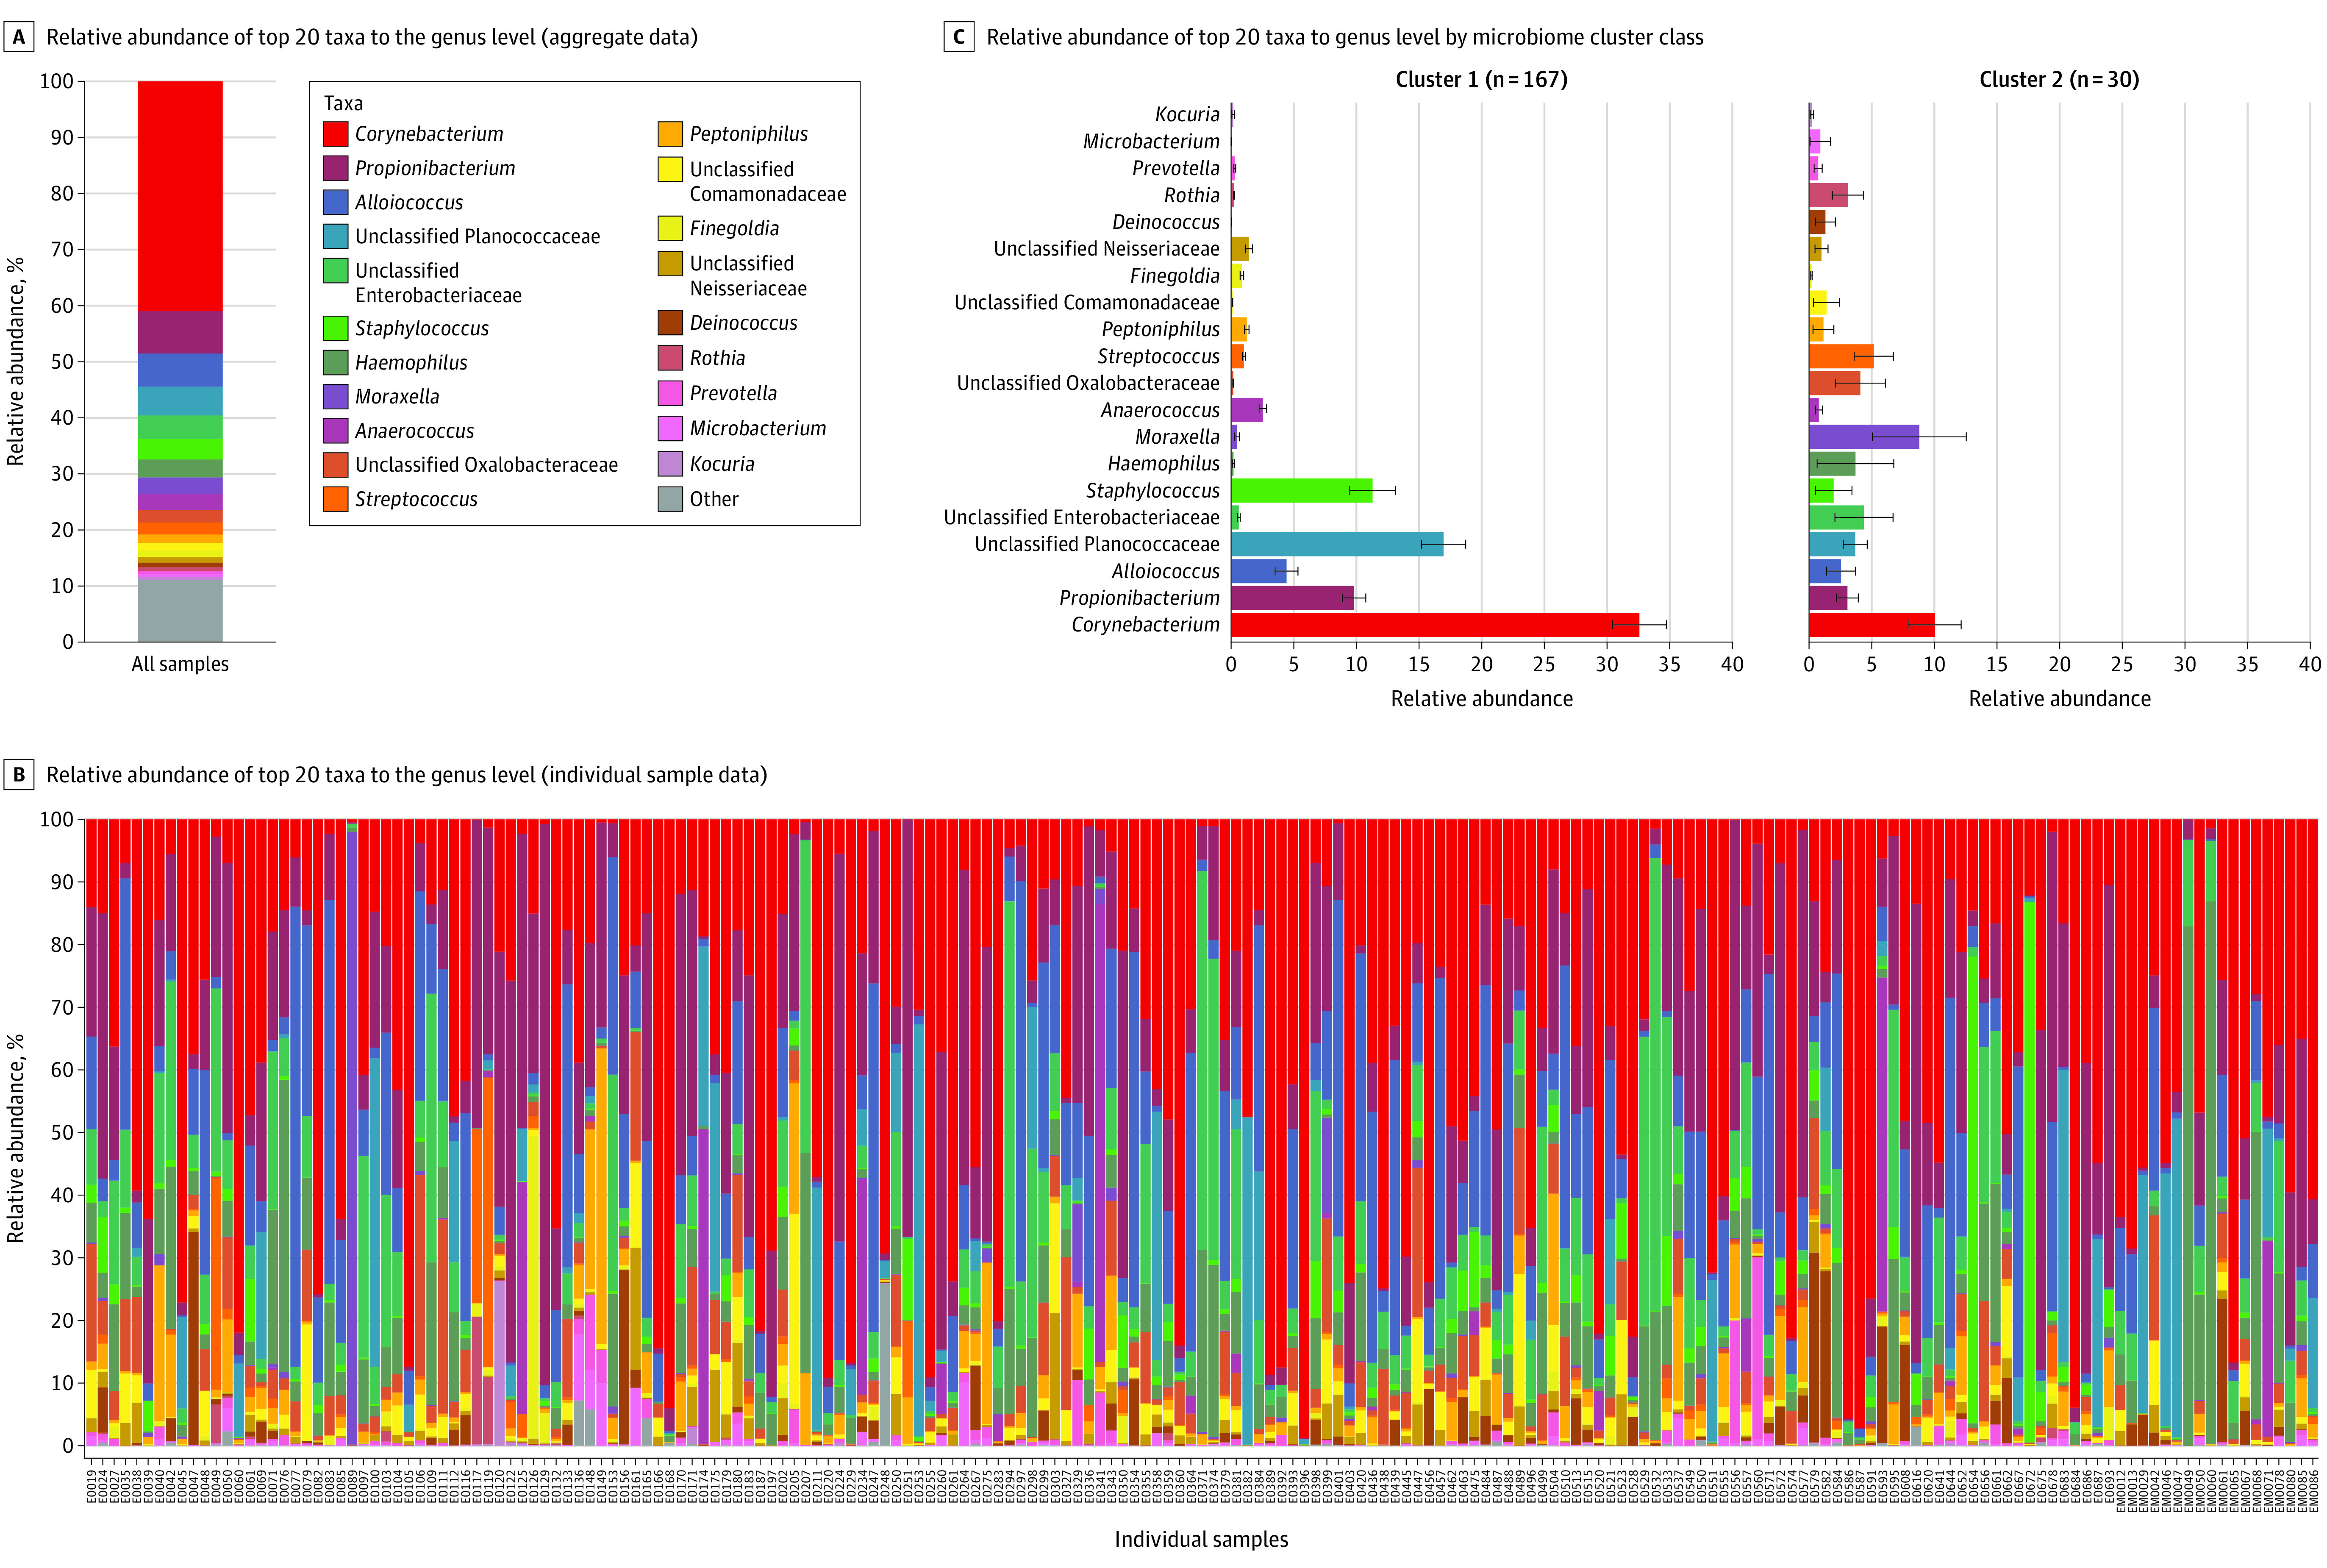Click the panel A letter box

coord(19,37)
